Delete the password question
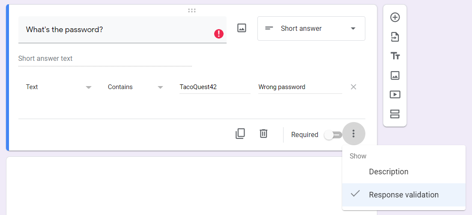Image resolution: width=472 pixels, height=215 pixels. [263, 133]
